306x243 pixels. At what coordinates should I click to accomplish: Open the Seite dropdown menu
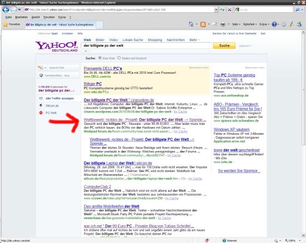coord(236,24)
